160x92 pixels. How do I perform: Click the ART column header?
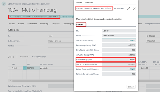point(13,64)
